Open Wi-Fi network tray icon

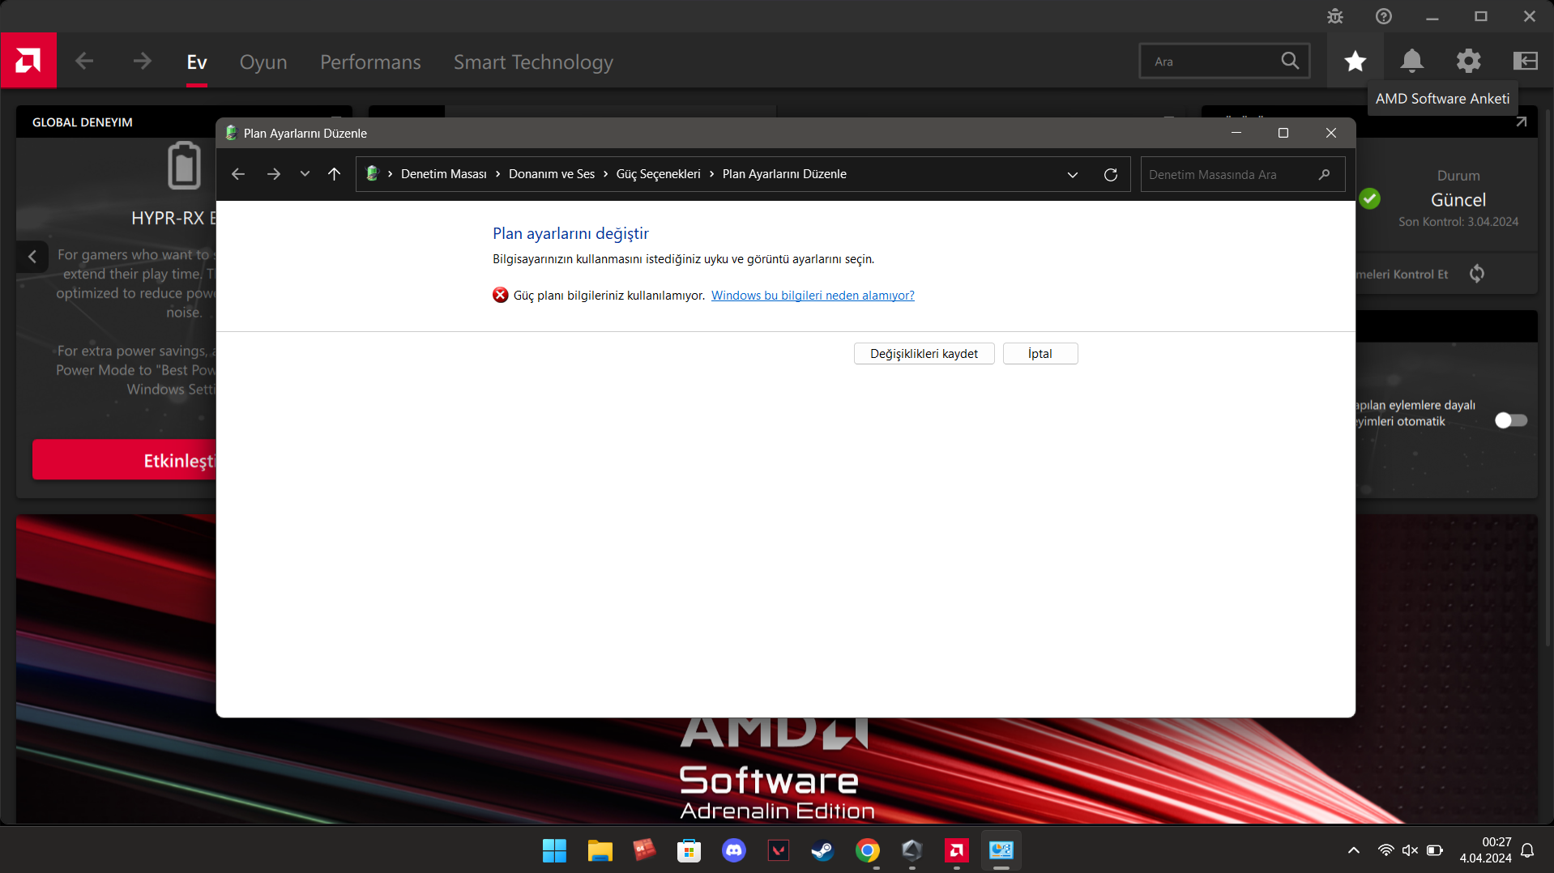(1385, 850)
